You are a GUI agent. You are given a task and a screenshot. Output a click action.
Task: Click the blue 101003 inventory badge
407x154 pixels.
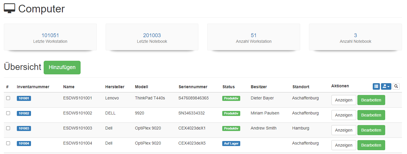tap(24, 129)
